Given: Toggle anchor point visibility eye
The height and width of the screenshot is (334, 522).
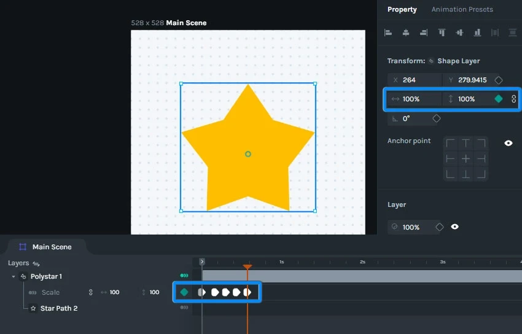Looking at the screenshot, I should coord(508,143).
